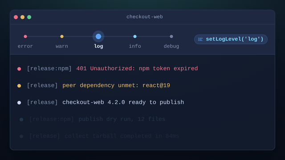Screen dimensions: 285x160
Task: Click the dimmed dot beside publish dry run
Action: [21, 120]
